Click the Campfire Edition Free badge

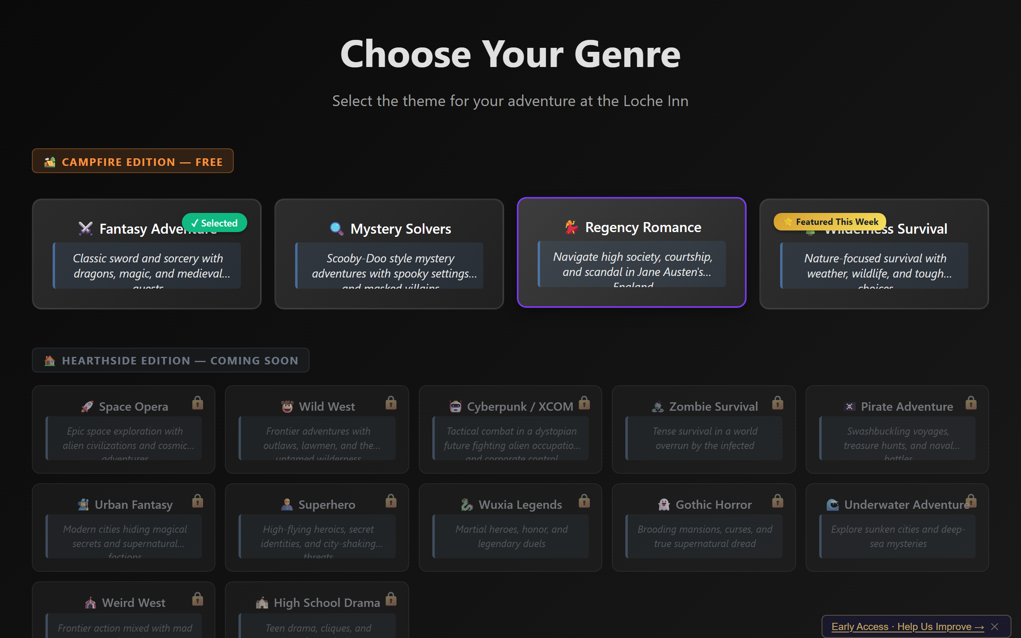[x=133, y=161]
